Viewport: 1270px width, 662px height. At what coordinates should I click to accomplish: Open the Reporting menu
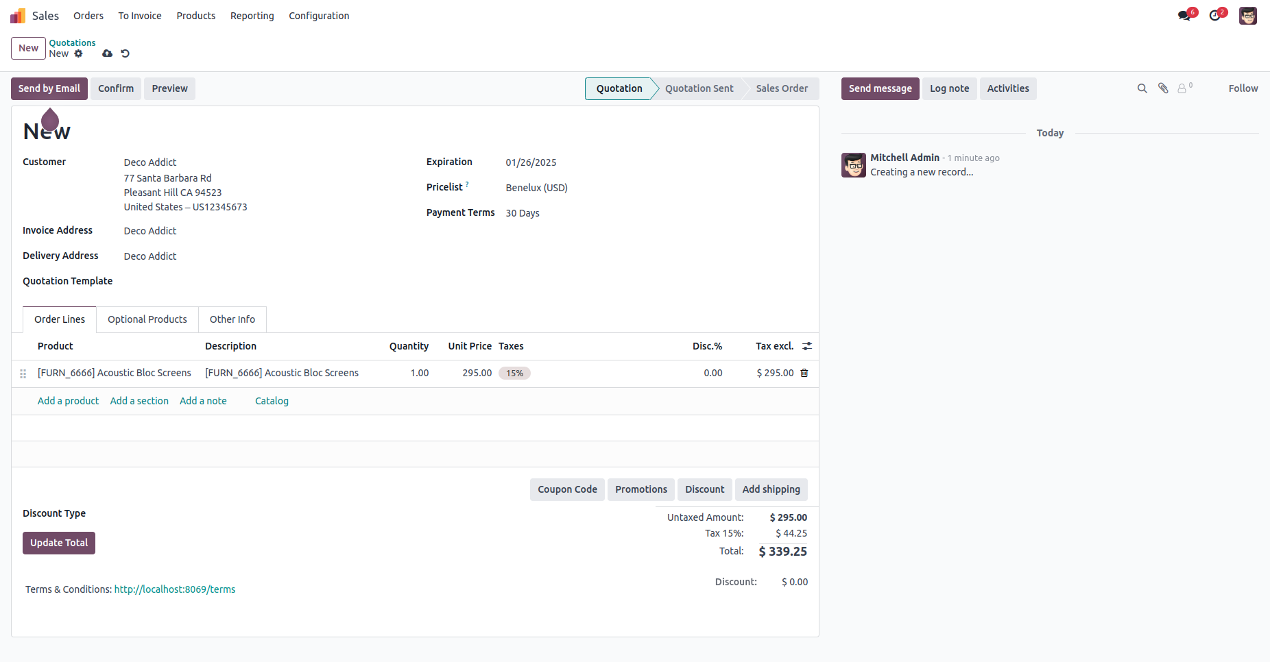252,16
